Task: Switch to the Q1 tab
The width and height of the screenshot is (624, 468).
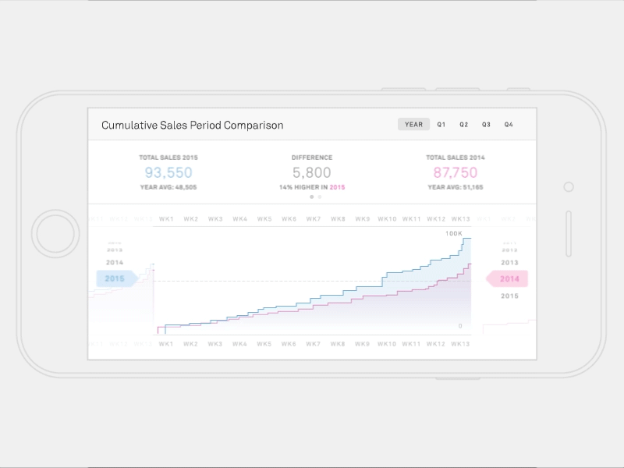Action: tap(441, 123)
